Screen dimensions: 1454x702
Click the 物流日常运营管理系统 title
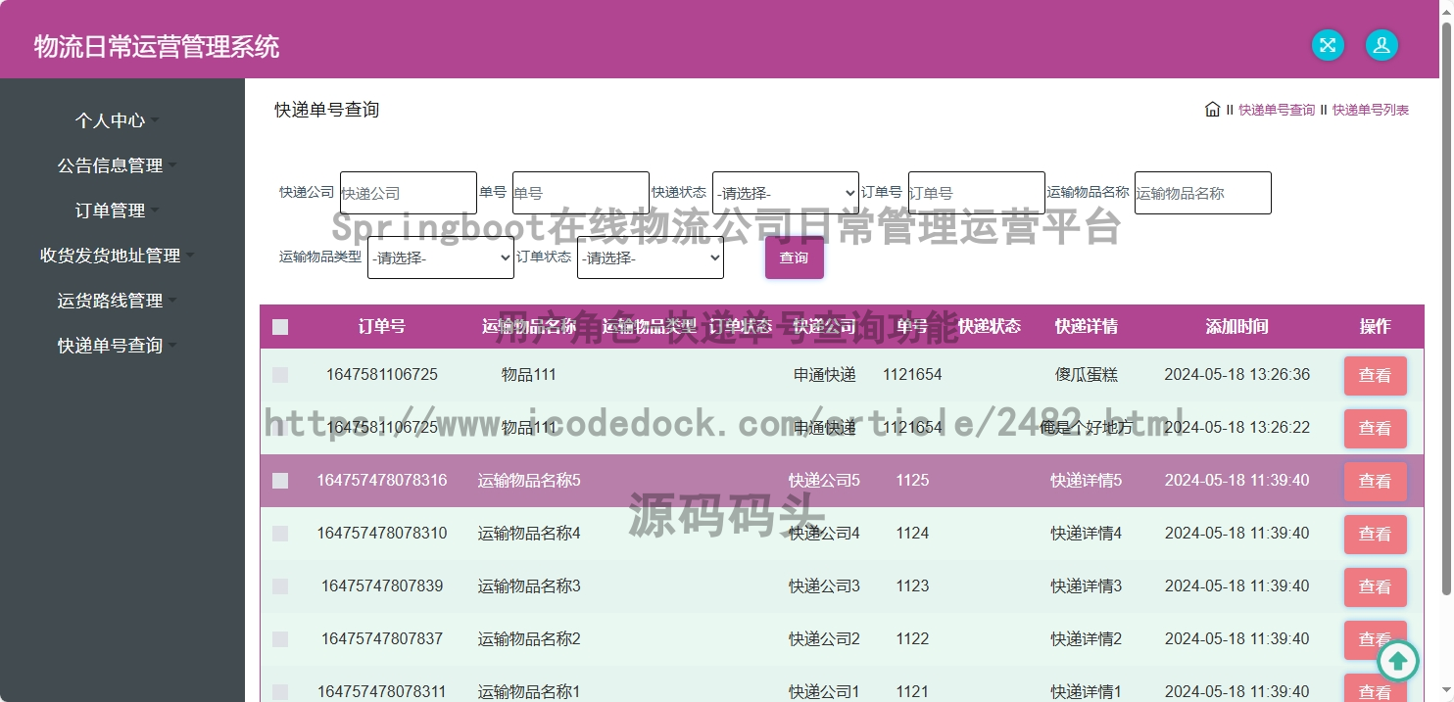[157, 46]
